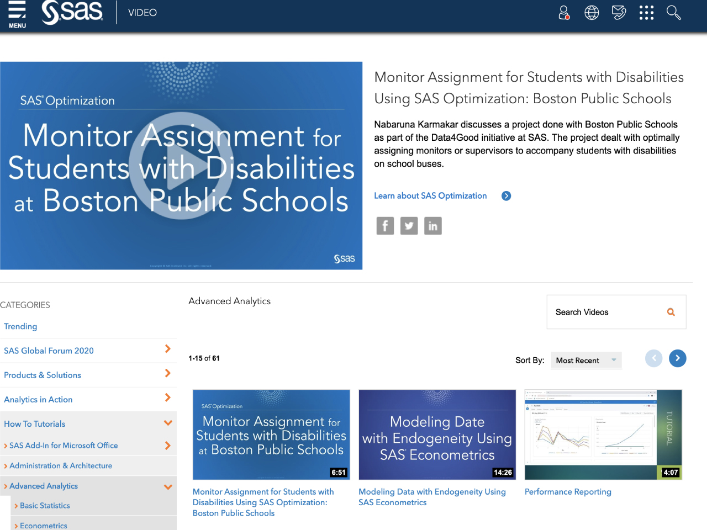Expand Products & Solutions chevron
Screen dimensions: 707x530
click(x=168, y=373)
